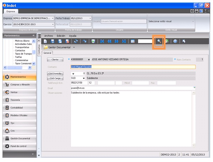Viewport: 213px width, 162px height.
Task: Open the Archivo menu
Action: tap(49, 36)
